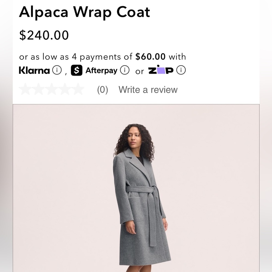This screenshot has height=272, width=272.
Task: Click the purple Zip logo
Action: (x=161, y=70)
